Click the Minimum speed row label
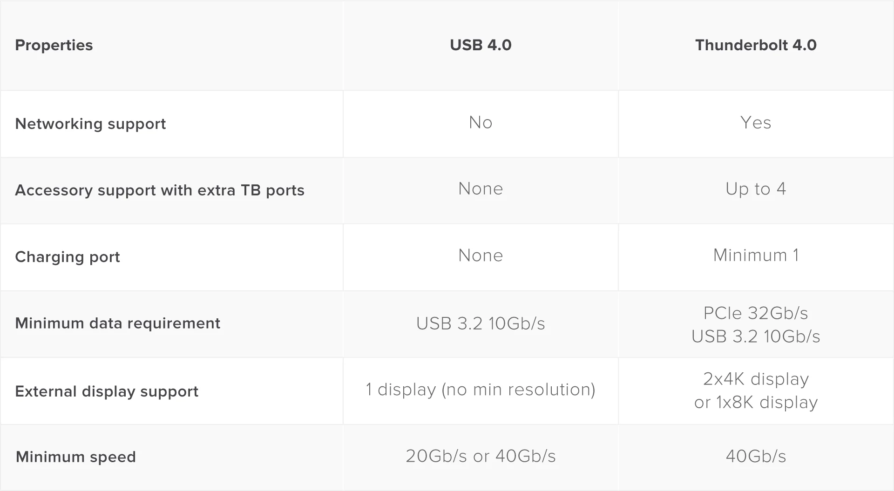The height and width of the screenshot is (491, 894). [x=76, y=457]
